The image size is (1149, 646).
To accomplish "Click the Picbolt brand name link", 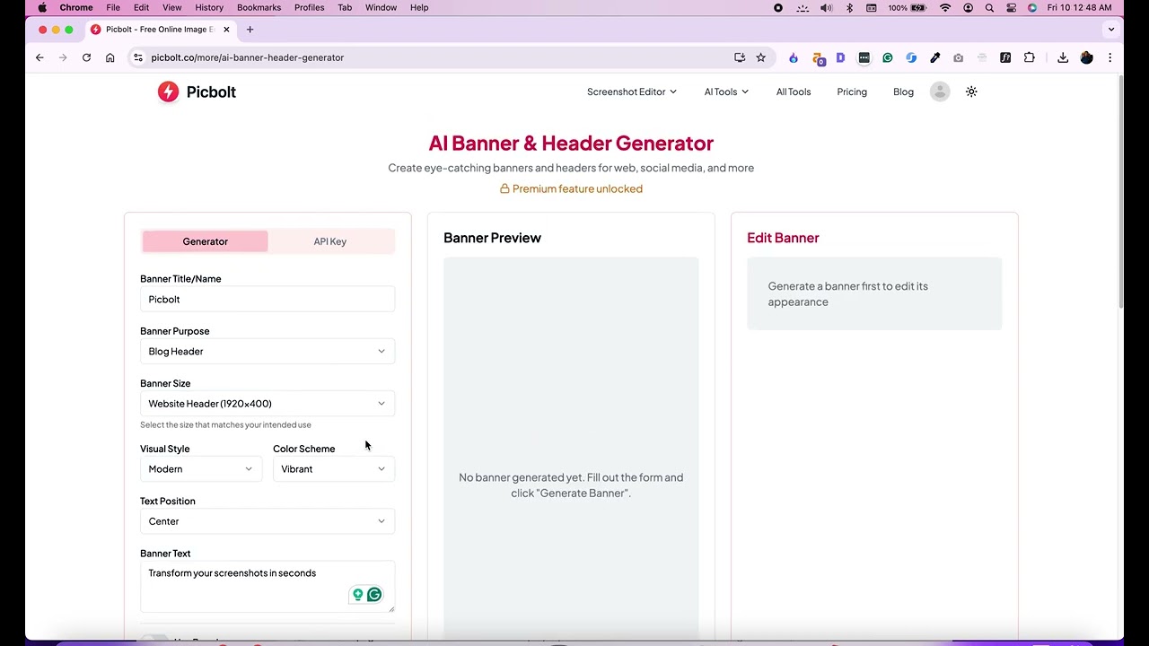I will click(211, 92).
